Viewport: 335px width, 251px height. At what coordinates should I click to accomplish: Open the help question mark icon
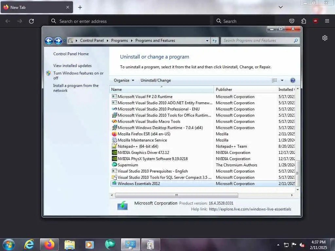[x=293, y=80]
